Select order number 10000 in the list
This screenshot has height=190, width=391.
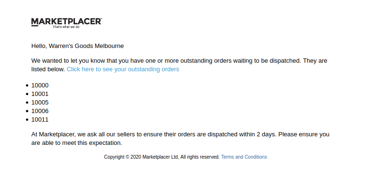[x=40, y=85]
